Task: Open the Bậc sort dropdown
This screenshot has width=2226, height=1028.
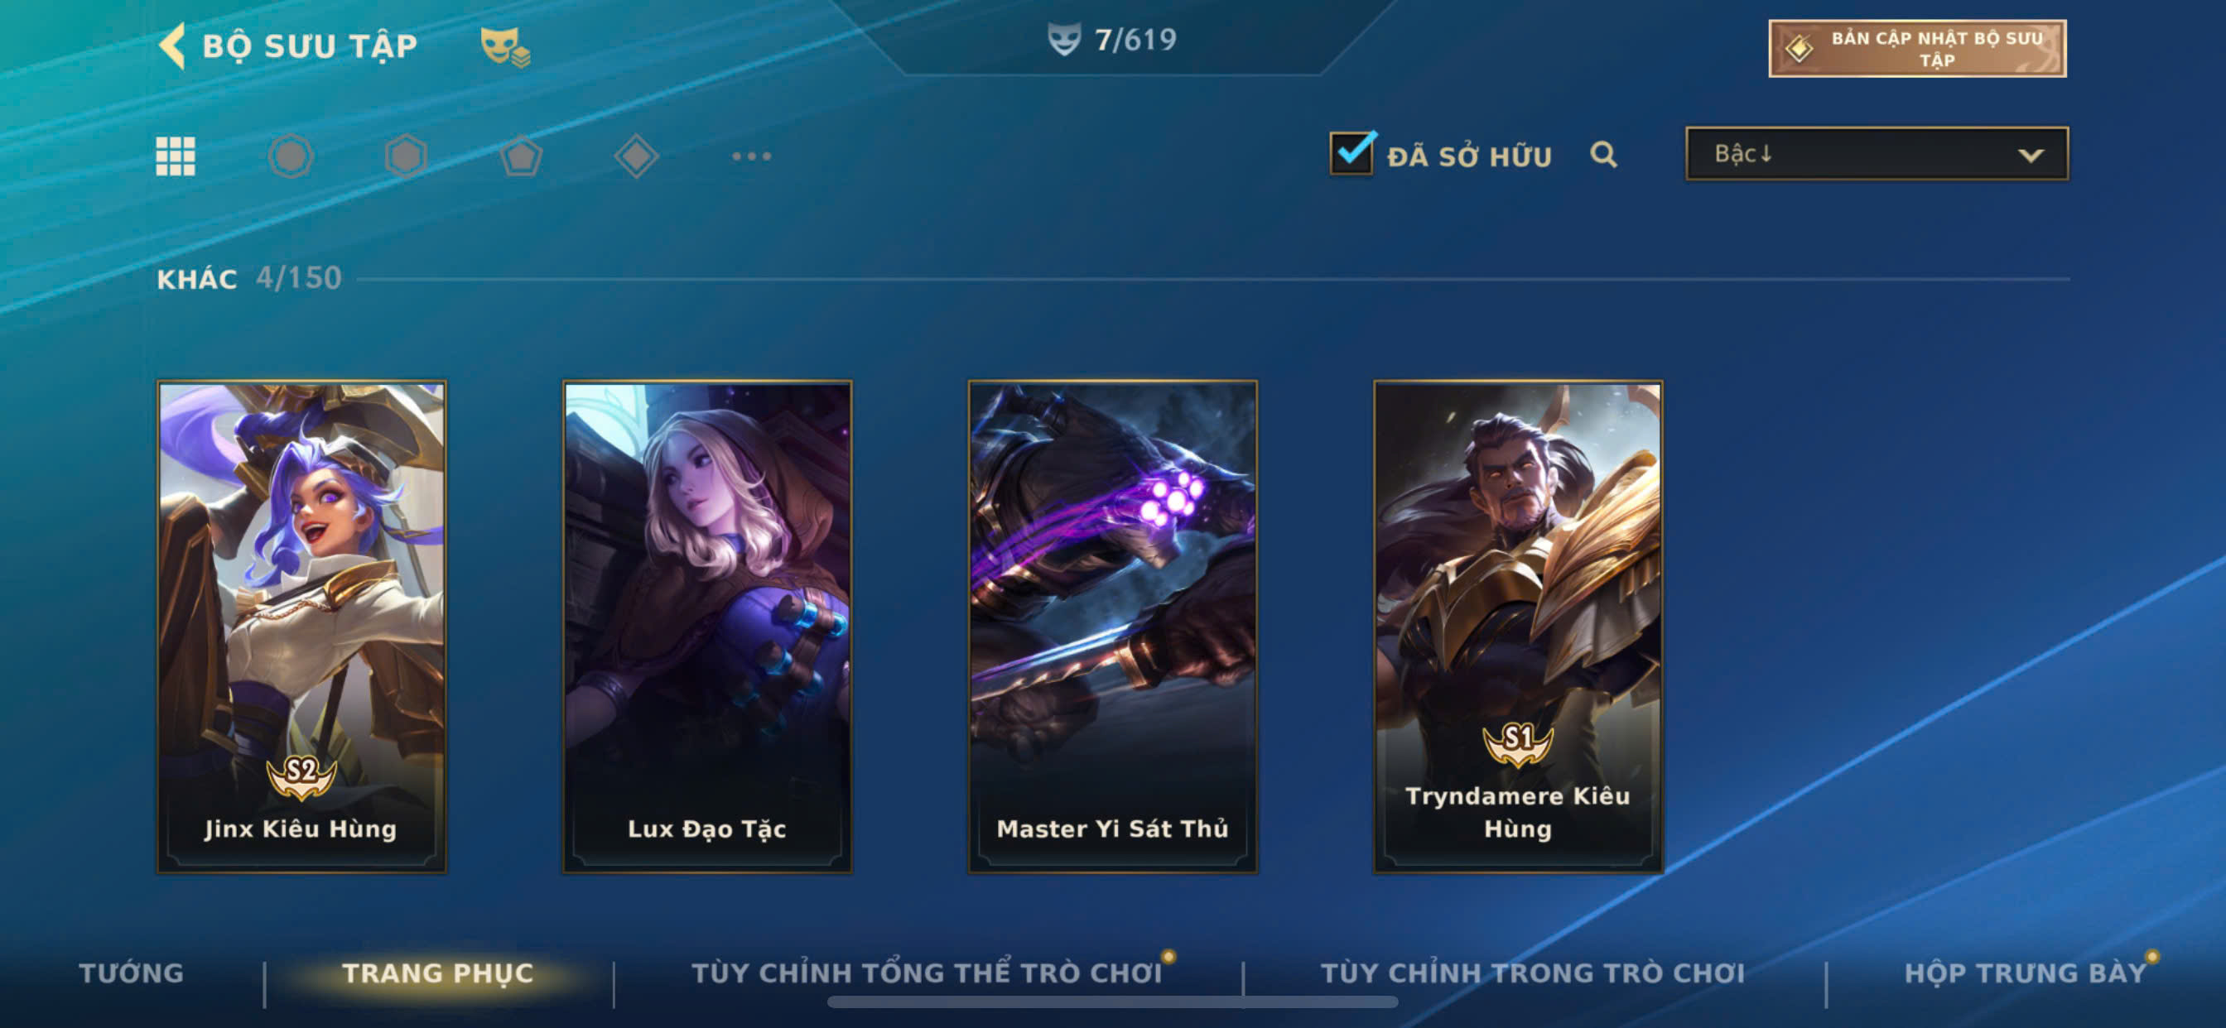Action: [1877, 154]
